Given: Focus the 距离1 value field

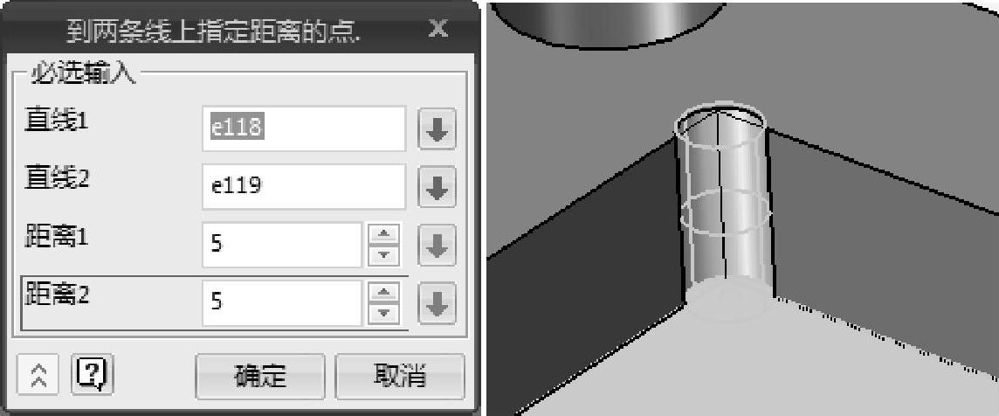Looking at the screenshot, I should click(282, 245).
